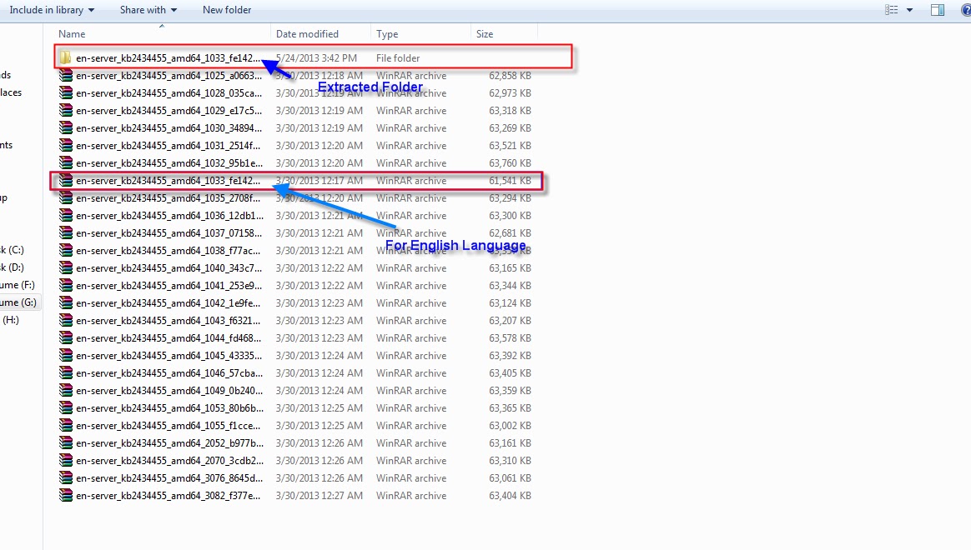Click the WinRAR icon of the 3082_f377e archive

click(67, 495)
